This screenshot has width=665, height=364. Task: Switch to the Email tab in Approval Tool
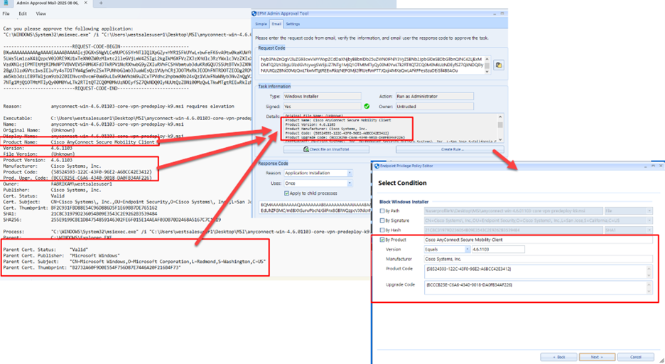(x=276, y=24)
